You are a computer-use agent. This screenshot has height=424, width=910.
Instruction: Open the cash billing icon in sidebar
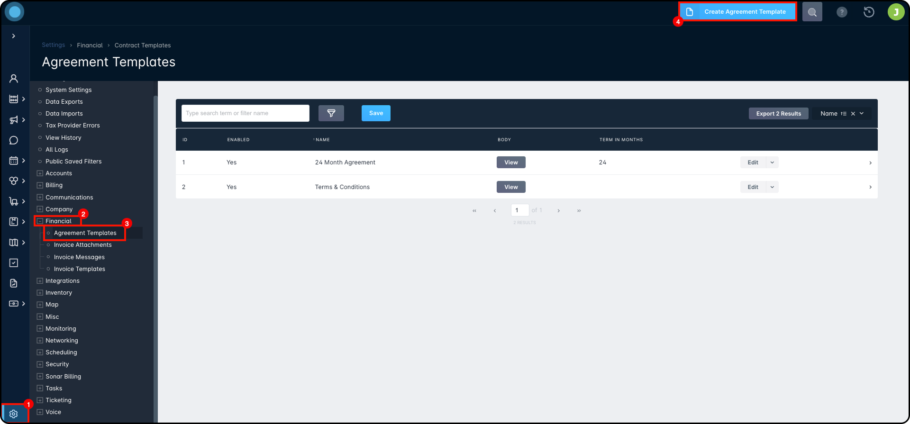click(14, 304)
